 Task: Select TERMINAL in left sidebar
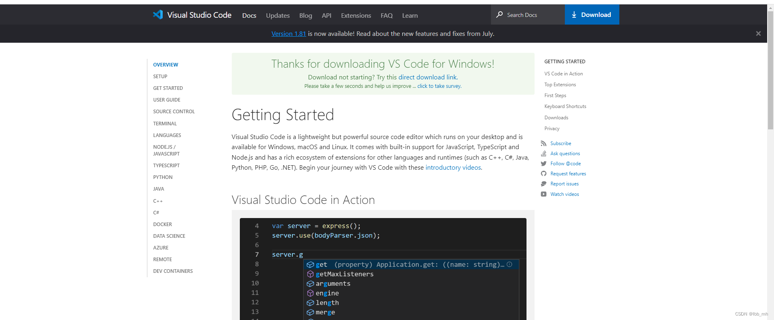pos(165,124)
